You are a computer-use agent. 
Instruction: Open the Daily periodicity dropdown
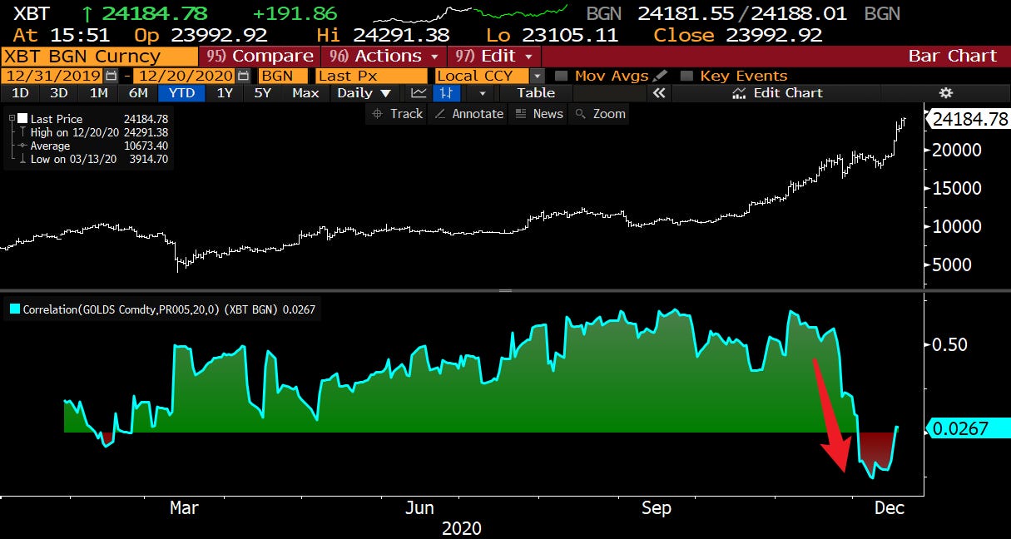364,93
